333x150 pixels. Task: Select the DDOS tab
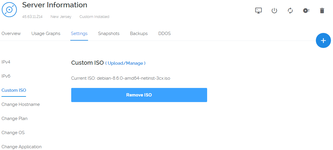click(x=164, y=34)
